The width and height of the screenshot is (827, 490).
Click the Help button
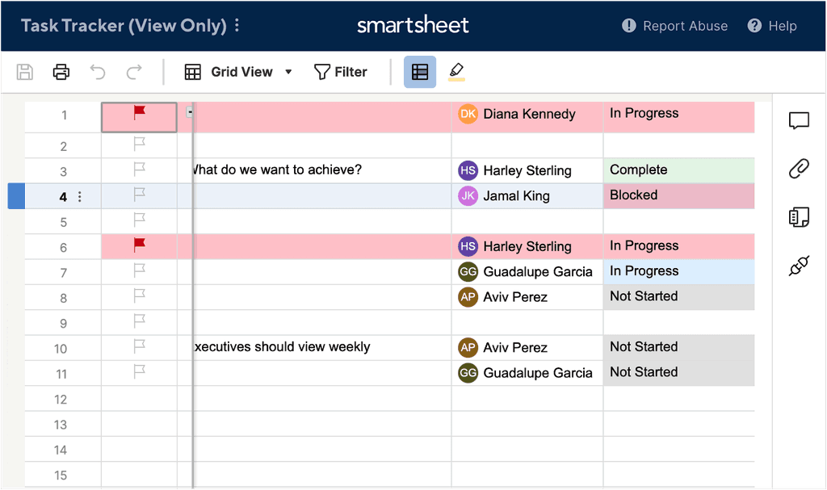[x=772, y=25]
